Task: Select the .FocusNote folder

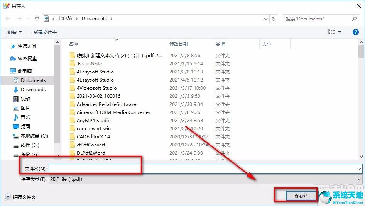Action: pyautogui.click(x=90, y=64)
